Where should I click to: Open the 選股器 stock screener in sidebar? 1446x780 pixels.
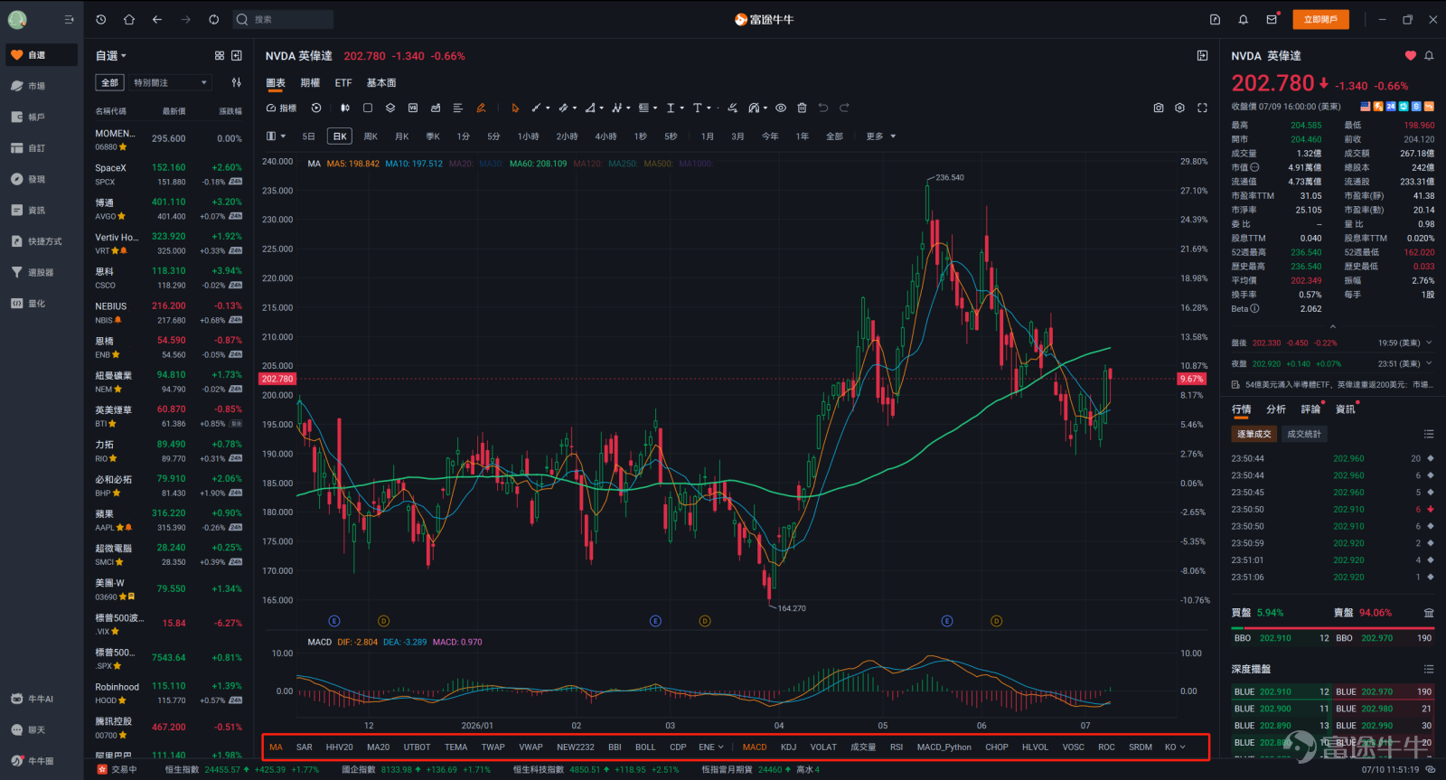pos(42,272)
